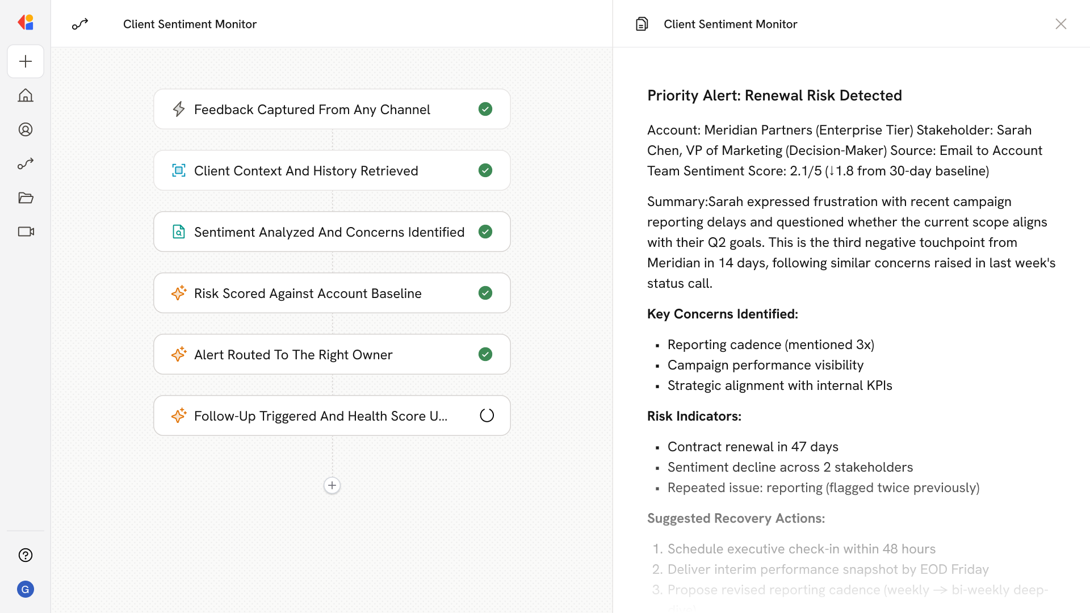Add a new step below the workflow
Image resolution: width=1090 pixels, height=613 pixels.
pos(332,485)
